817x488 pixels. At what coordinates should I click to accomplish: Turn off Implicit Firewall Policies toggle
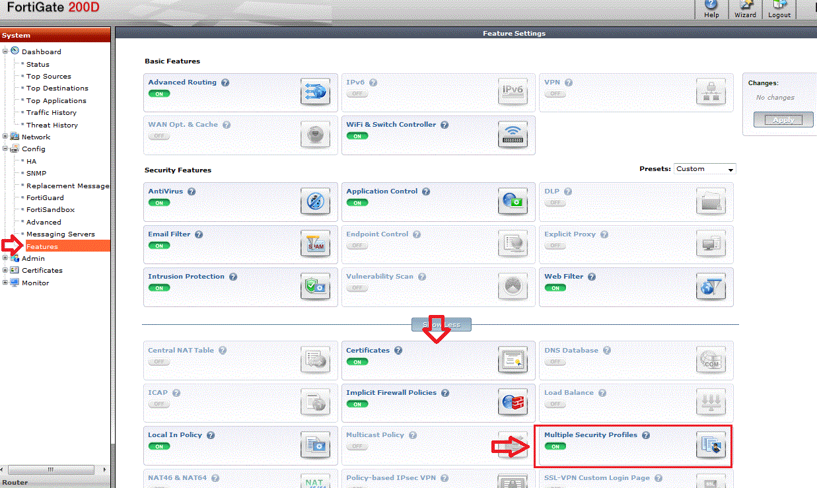click(357, 404)
